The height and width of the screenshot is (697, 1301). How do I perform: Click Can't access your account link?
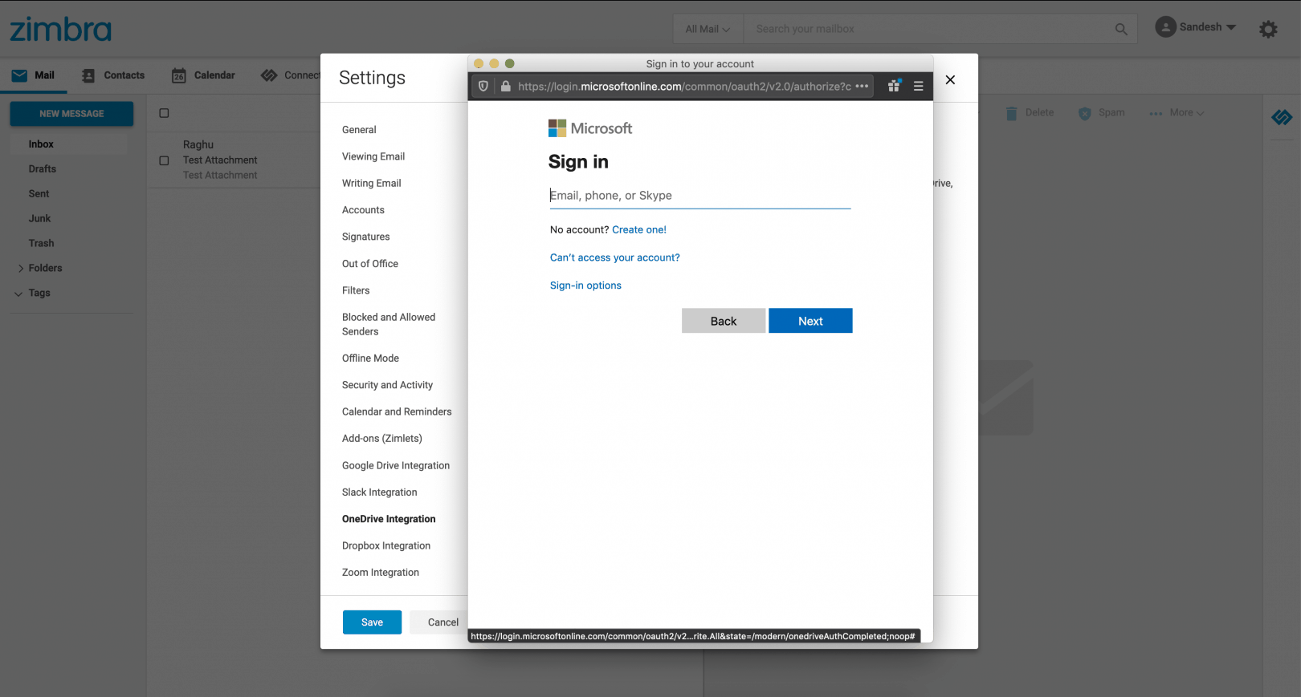(x=614, y=257)
